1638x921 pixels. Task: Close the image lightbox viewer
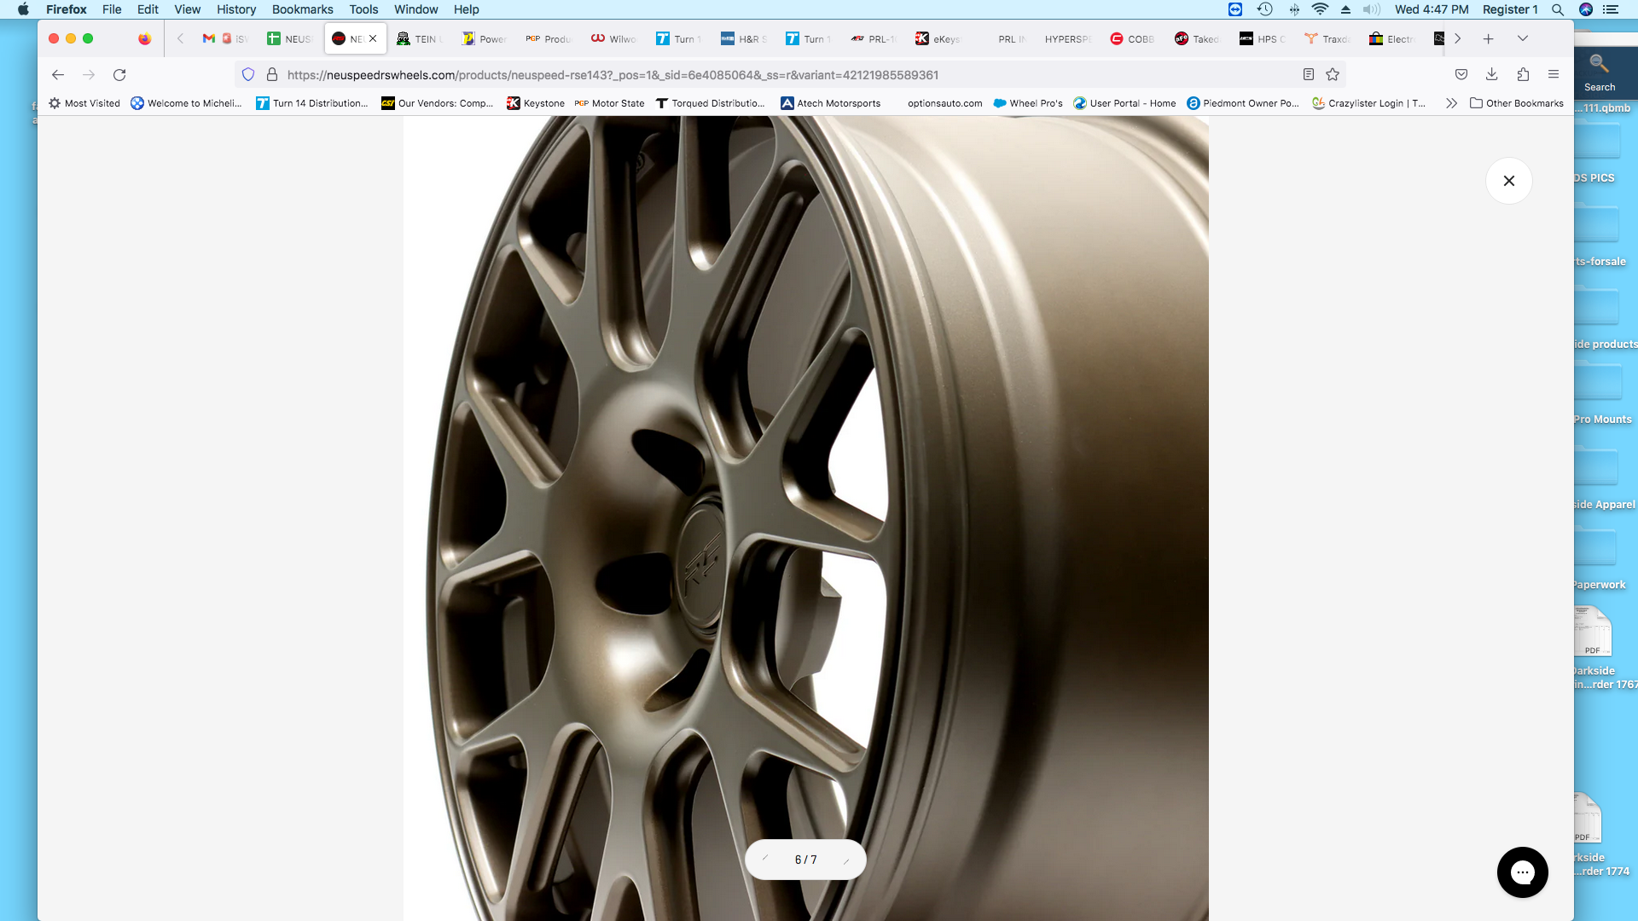[x=1508, y=181]
